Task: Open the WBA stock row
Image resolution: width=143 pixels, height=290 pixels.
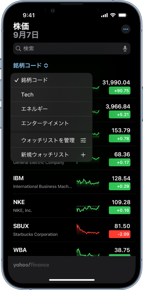Action: (72, 249)
